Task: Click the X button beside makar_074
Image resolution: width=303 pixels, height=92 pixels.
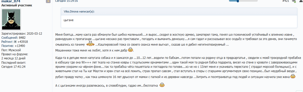Action: [48, 1]
